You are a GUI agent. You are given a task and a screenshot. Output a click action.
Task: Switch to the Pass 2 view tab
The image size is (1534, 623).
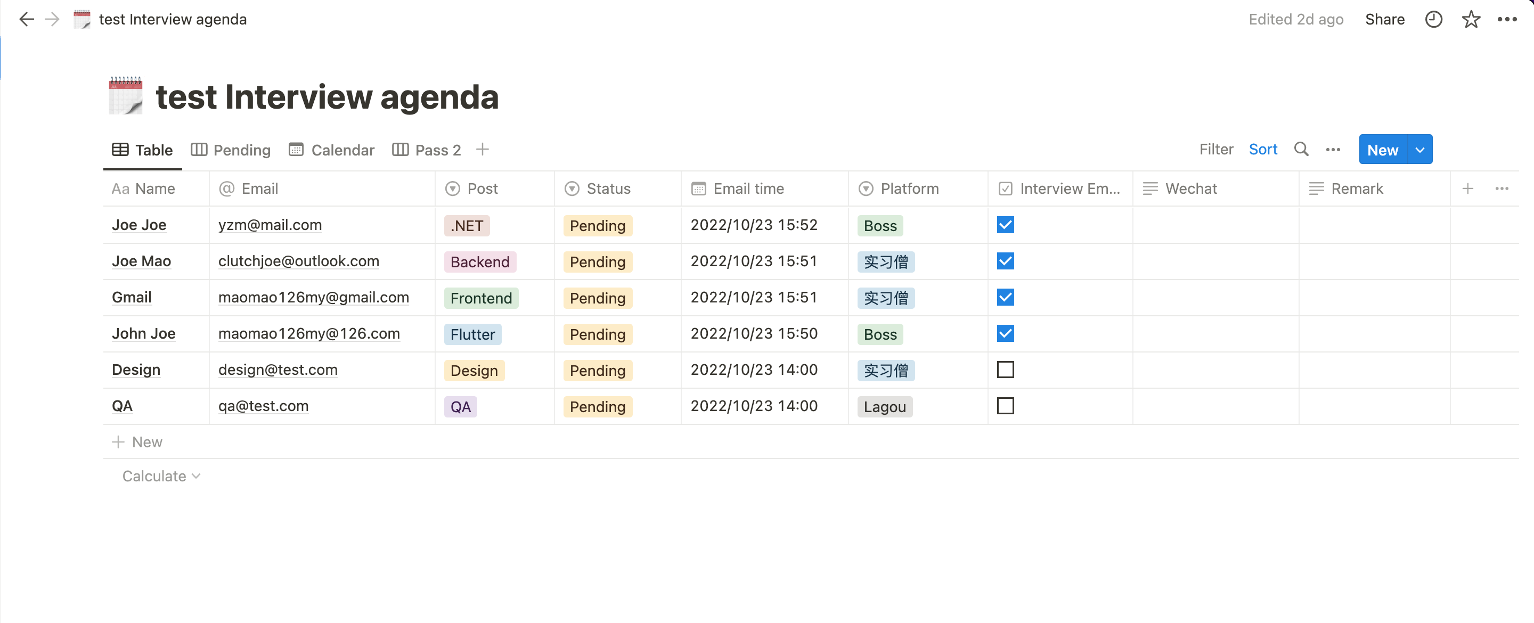(427, 150)
